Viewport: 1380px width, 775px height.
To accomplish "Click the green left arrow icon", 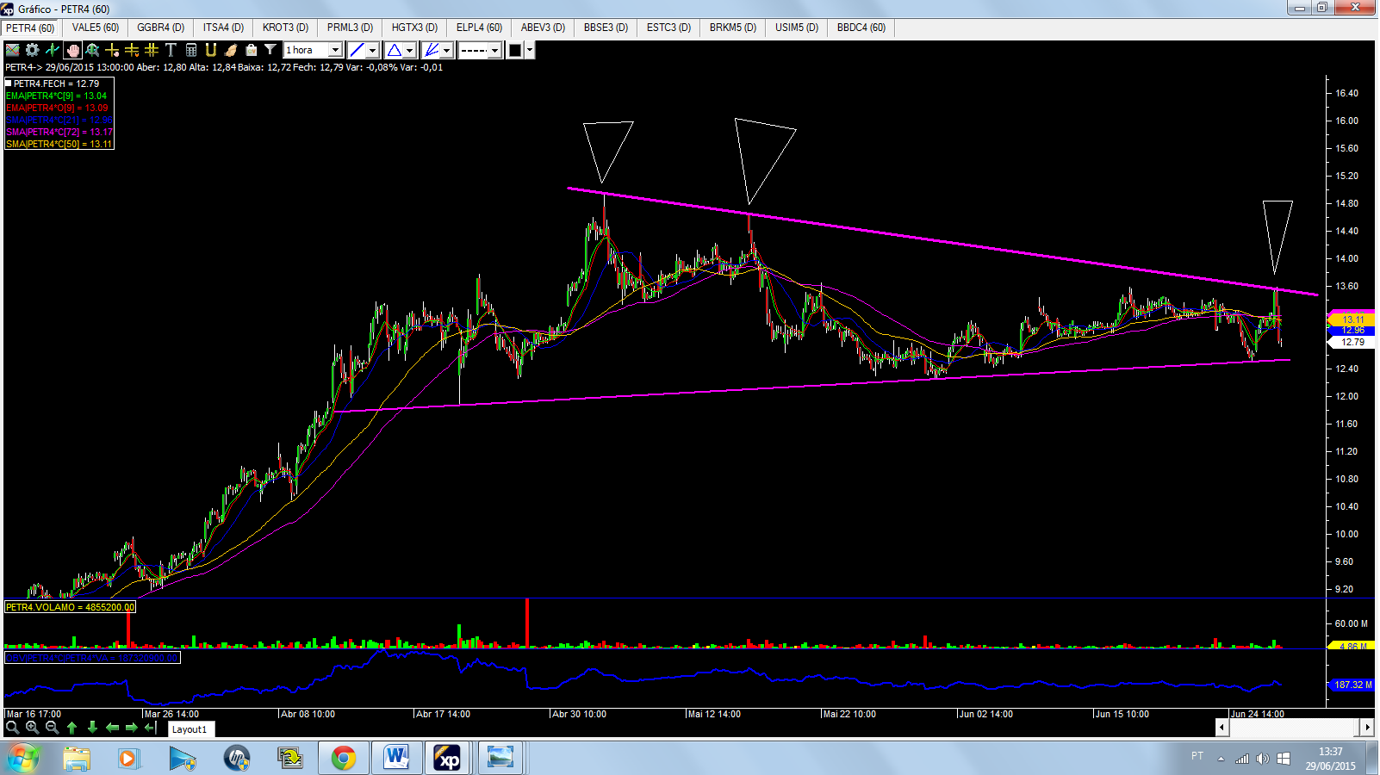I will 112,728.
